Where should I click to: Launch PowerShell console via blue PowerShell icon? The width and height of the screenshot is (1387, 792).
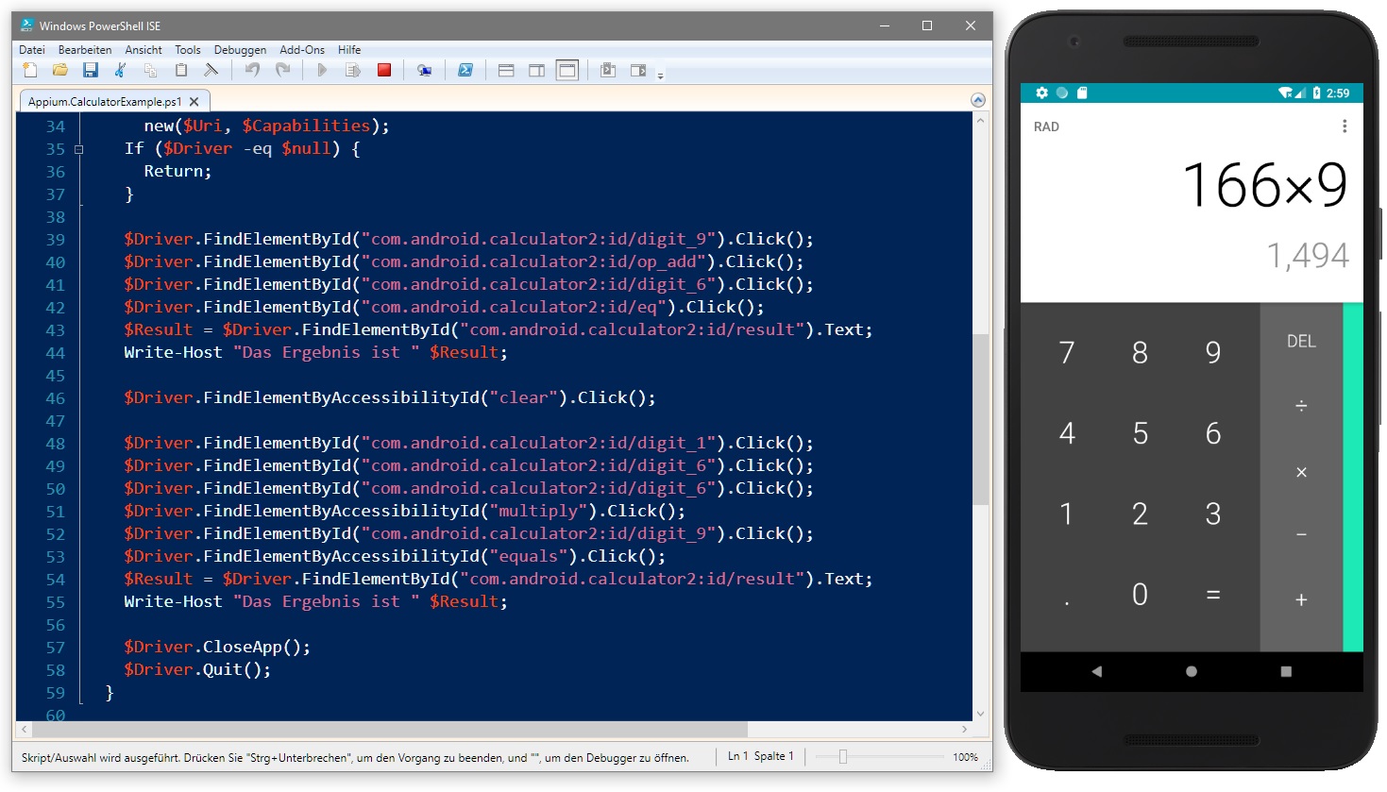(465, 70)
